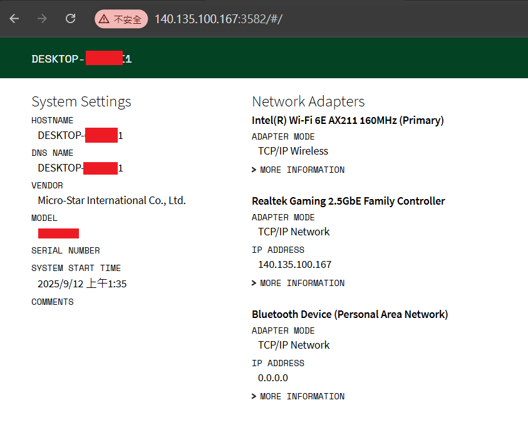Click the DNS NAME label

[52, 153]
